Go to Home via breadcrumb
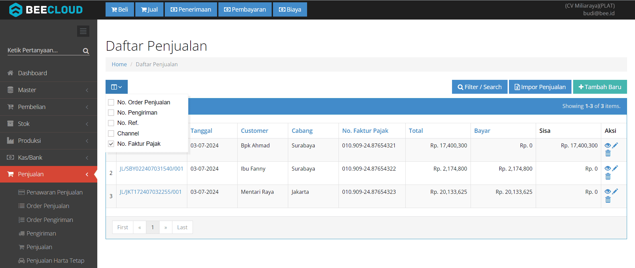 click(x=119, y=64)
